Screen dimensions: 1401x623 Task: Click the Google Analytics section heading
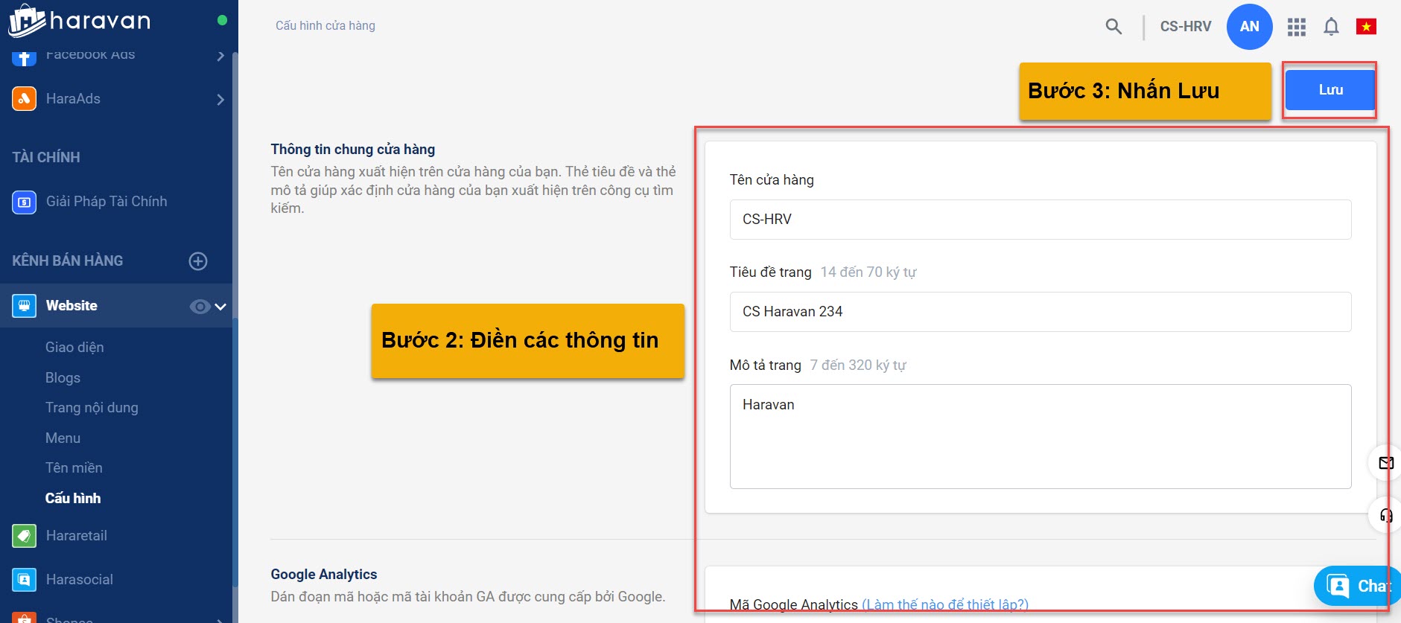[x=324, y=575]
